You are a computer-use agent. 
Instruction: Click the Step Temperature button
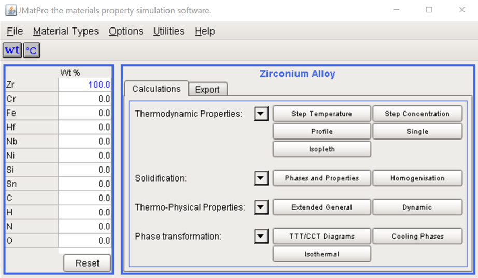pos(321,114)
